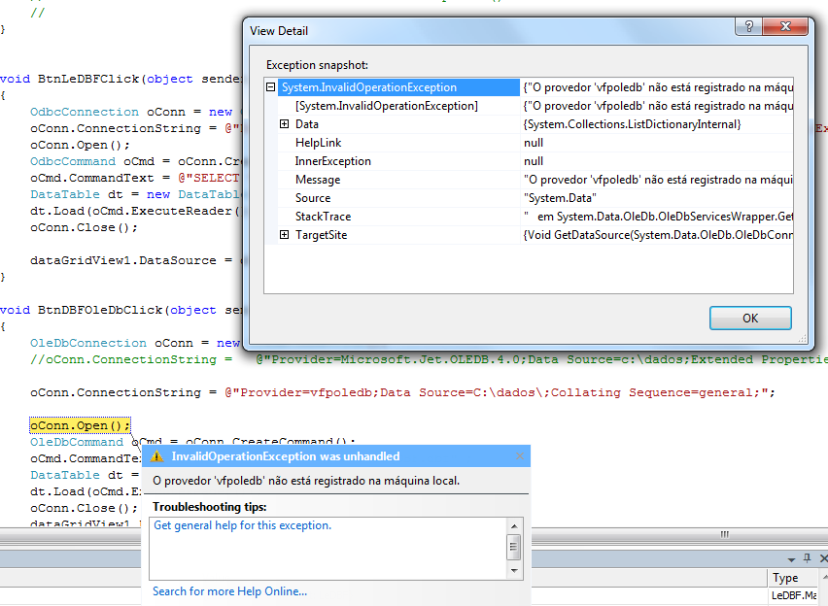Expand the Data property node
Viewport: 828px width, 606px height.
[284, 124]
